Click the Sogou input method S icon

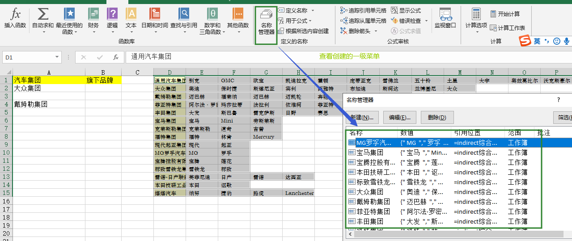click(525, 41)
